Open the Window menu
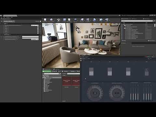This screenshot has height=117, width=156. [x=8, y=17]
